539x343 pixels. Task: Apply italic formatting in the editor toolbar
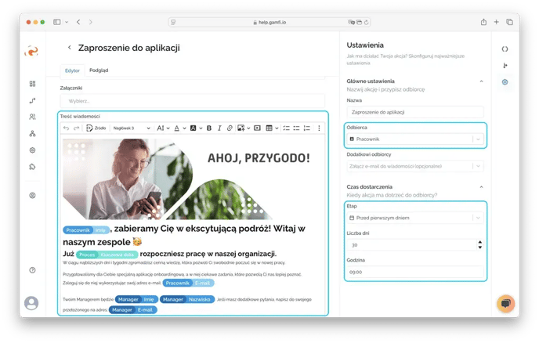click(219, 128)
